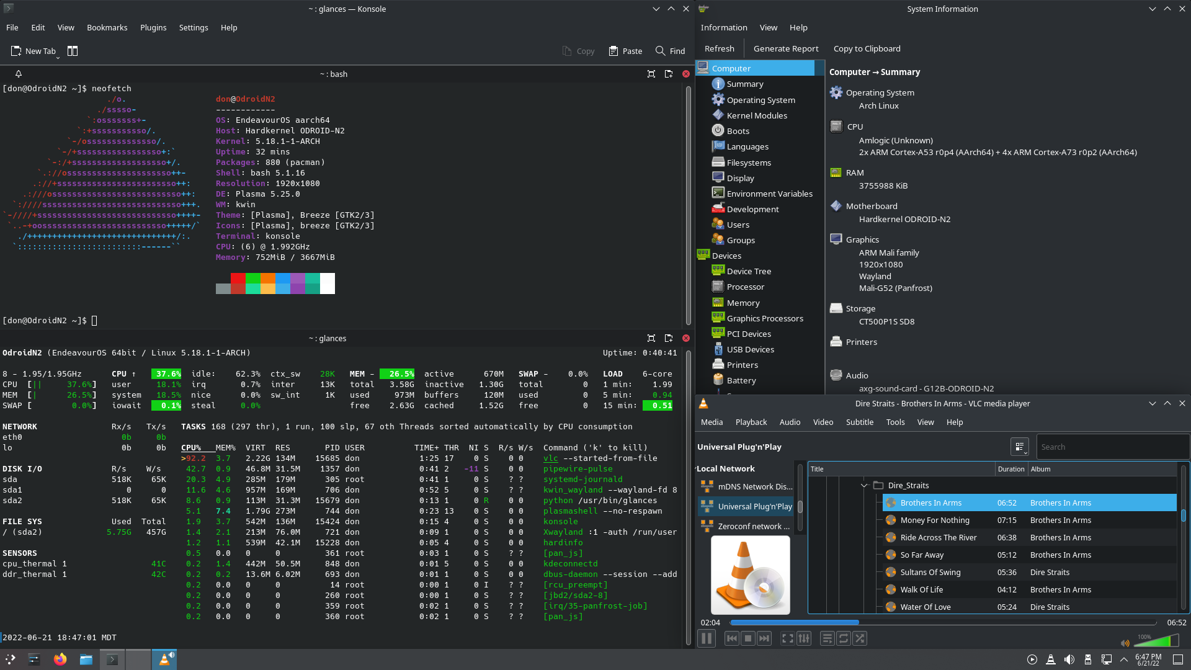Open VLC playlist view mode dropdown
The image size is (1191, 670).
[1020, 447]
